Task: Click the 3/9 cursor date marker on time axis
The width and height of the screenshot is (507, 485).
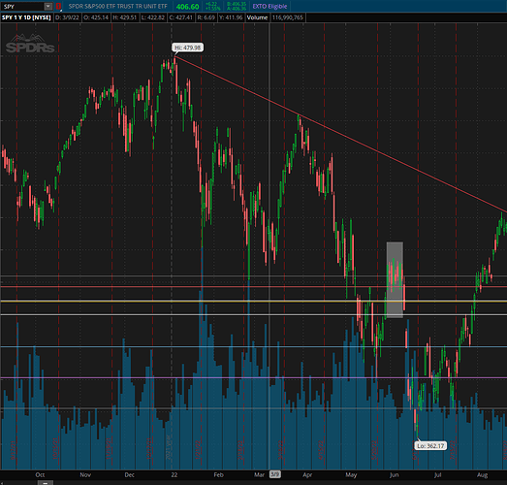Action: click(x=275, y=474)
